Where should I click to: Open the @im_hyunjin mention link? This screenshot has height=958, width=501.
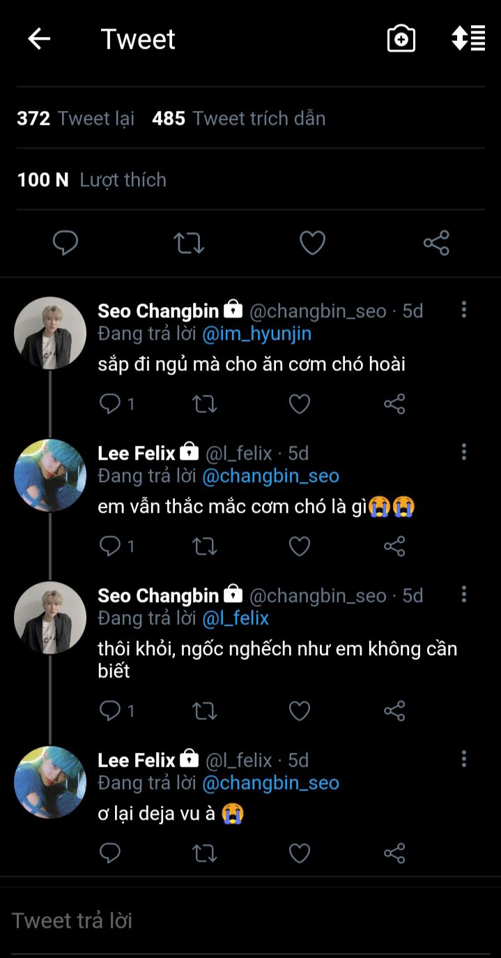tap(256, 334)
